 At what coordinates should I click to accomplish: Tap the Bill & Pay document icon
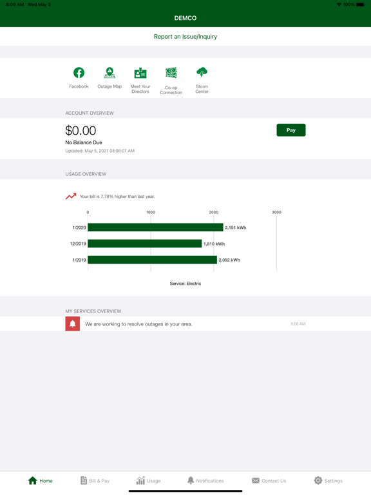(x=84, y=480)
